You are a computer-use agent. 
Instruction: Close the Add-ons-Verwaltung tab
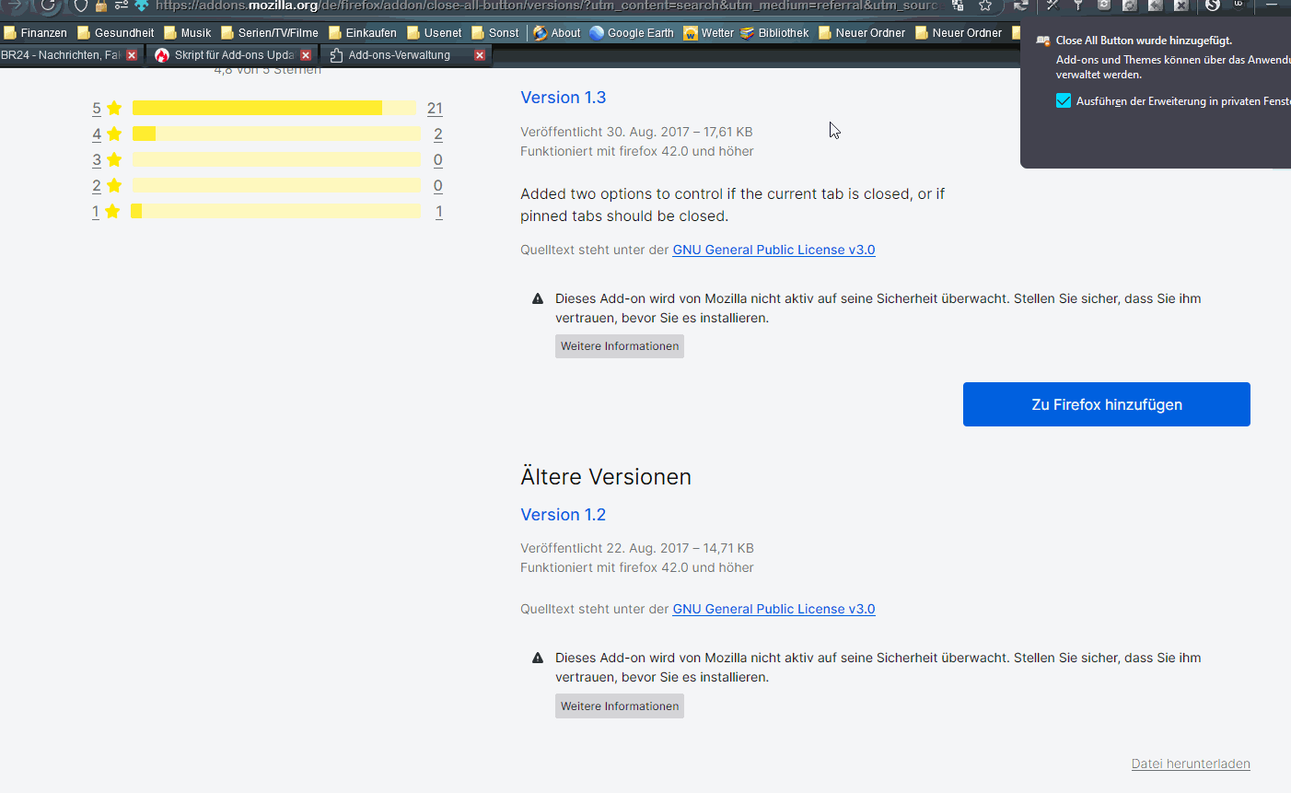[x=480, y=55]
